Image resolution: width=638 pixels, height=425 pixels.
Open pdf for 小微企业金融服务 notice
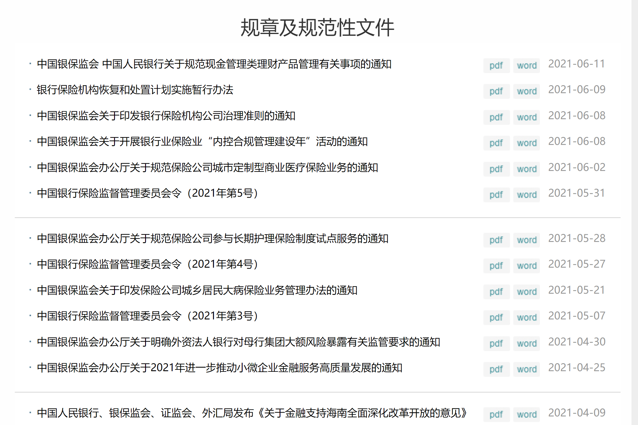pos(496,369)
